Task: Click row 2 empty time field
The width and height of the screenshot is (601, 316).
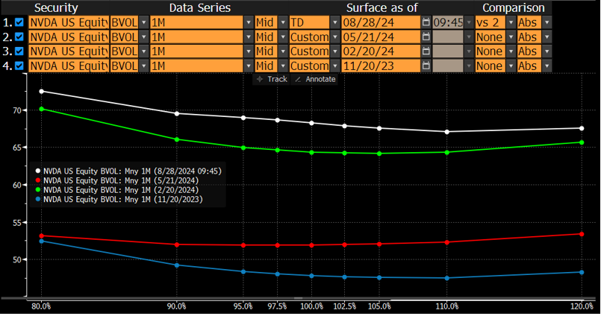Action: click(x=448, y=37)
